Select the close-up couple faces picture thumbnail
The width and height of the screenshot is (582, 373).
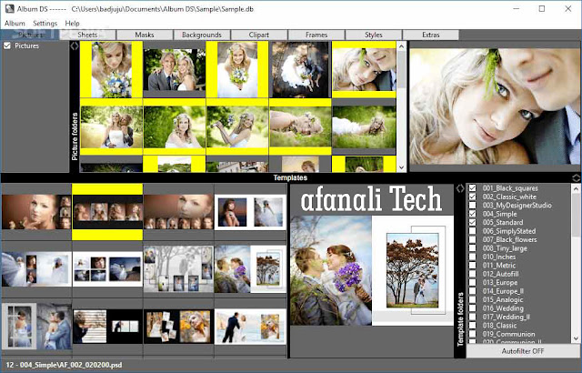point(364,69)
